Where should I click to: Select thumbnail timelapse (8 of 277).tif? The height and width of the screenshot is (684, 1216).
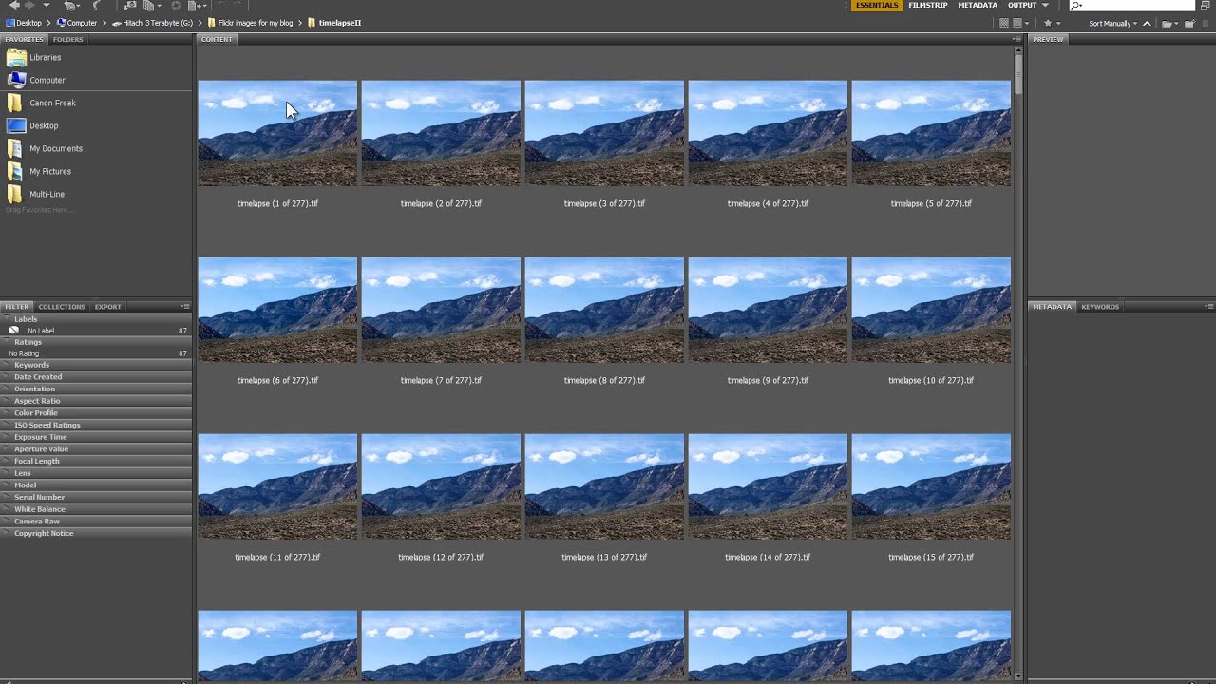pos(604,310)
